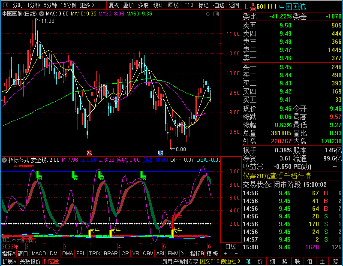Open F10 company info
343x266 pixels.
point(189,5)
